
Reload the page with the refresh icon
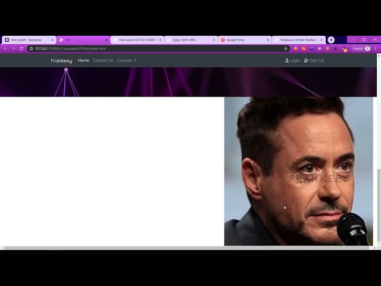21,49
